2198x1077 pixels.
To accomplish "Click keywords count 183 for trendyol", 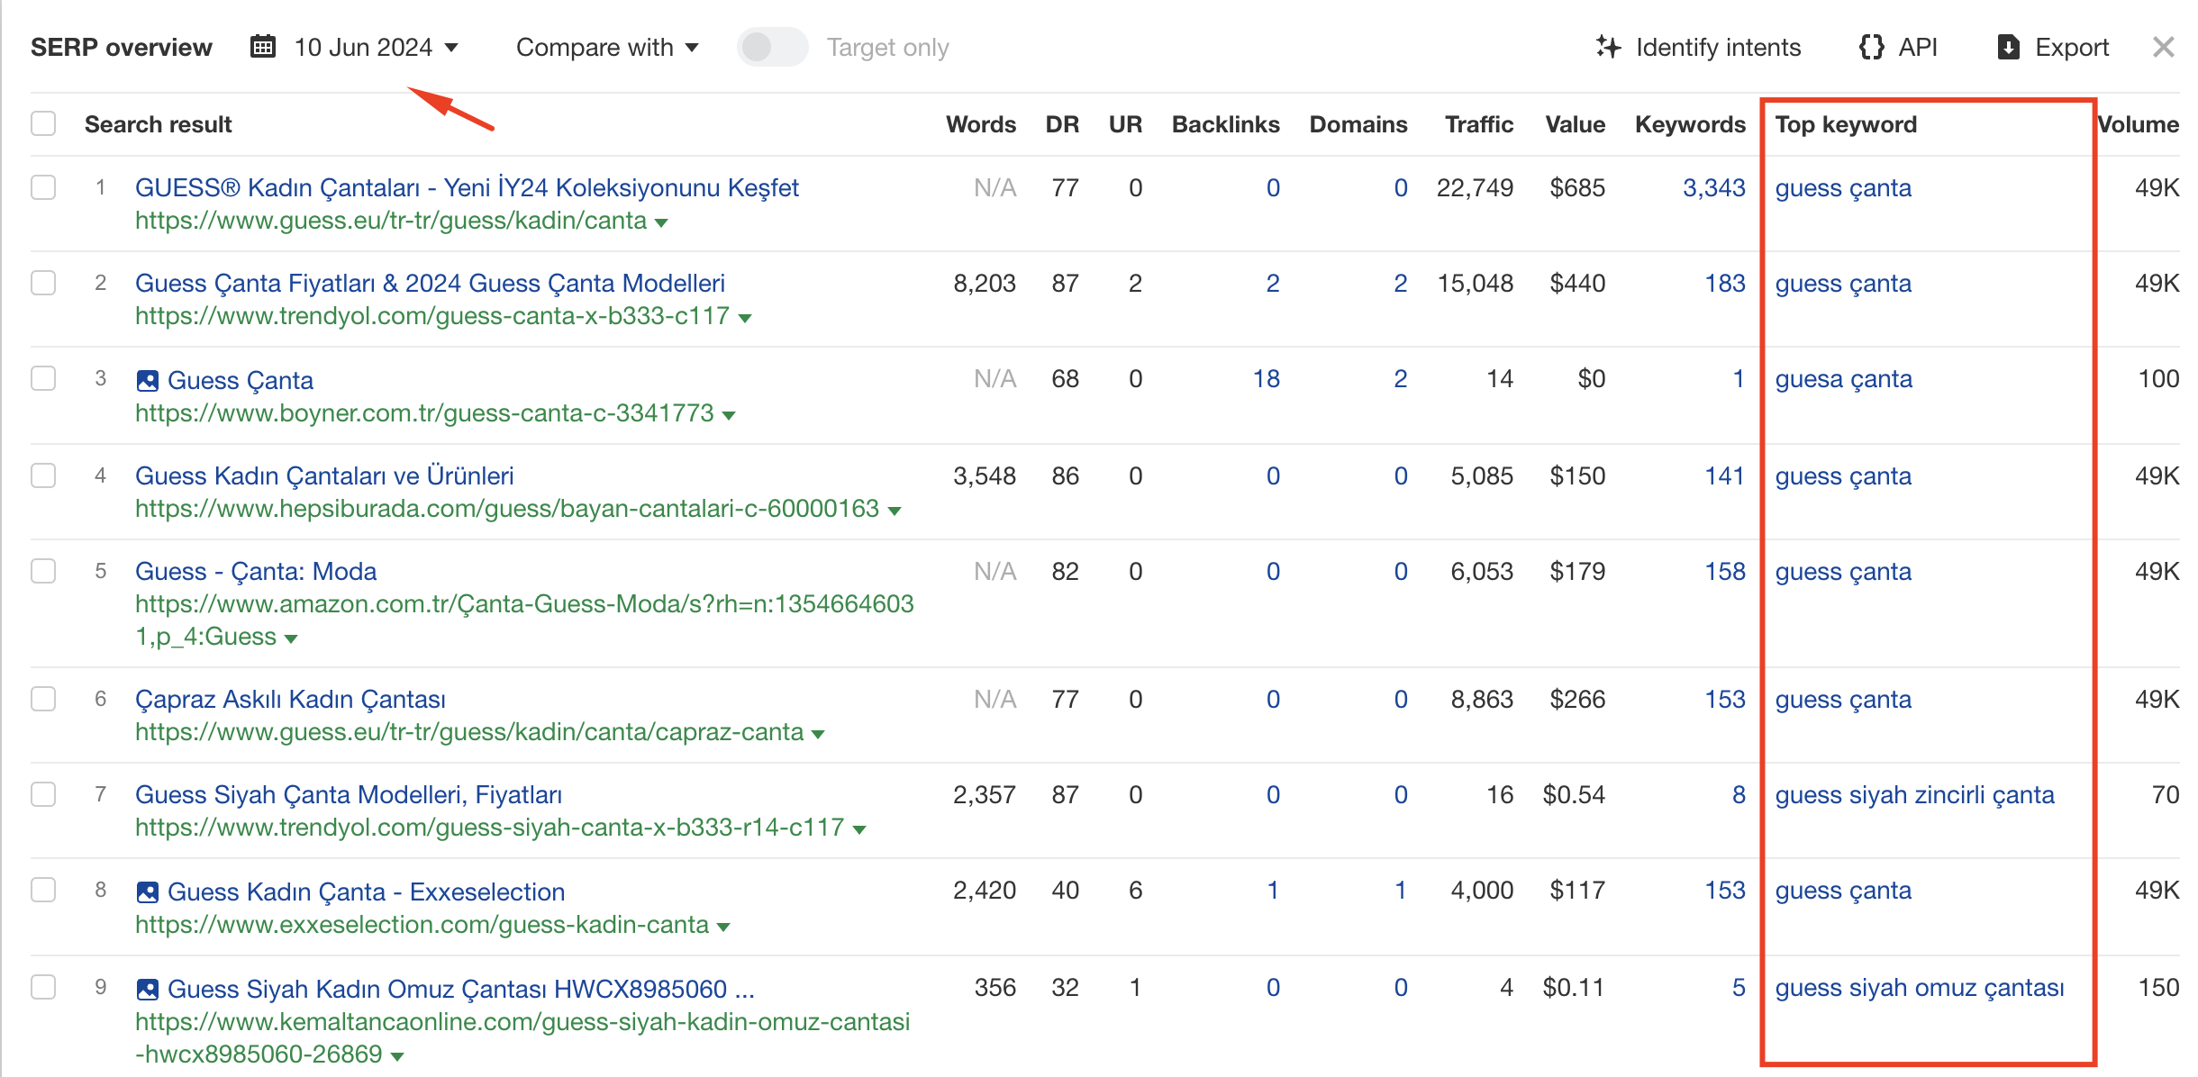I will [x=1725, y=283].
